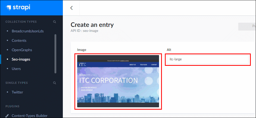Viewport: 256px width, 118px height.
Task: Search collection types with magnifier icon
Action: [x=54, y=22]
